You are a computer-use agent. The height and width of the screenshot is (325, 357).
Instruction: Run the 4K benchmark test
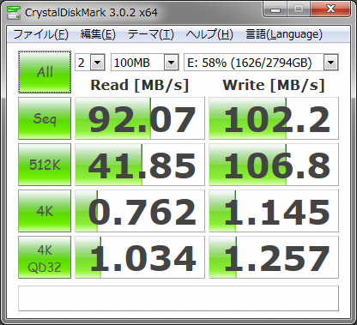45,211
